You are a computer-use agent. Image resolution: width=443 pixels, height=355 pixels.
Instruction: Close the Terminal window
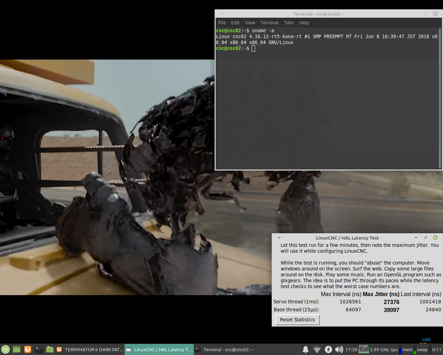[x=435, y=14]
